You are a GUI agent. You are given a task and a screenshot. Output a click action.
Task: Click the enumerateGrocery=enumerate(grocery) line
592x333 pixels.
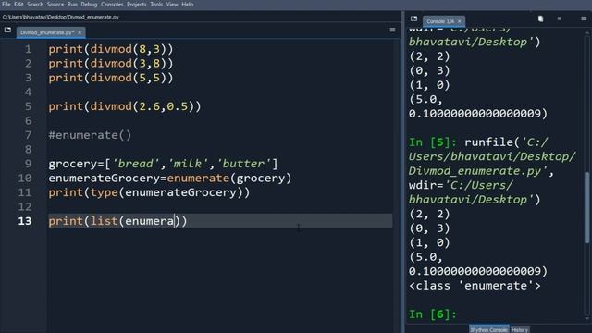170,179
